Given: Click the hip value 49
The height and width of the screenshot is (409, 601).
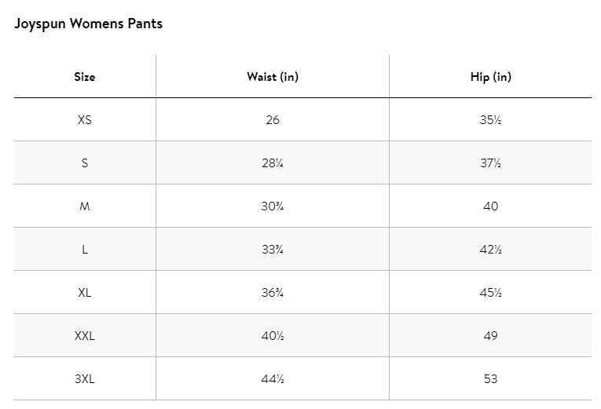Looking at the screenshot, I should click(490, 336).
